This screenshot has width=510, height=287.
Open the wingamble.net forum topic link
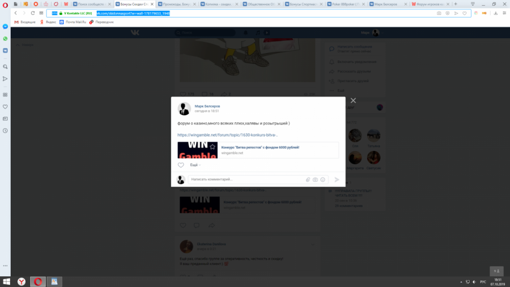pyautogui.click(x=227, y=135)
